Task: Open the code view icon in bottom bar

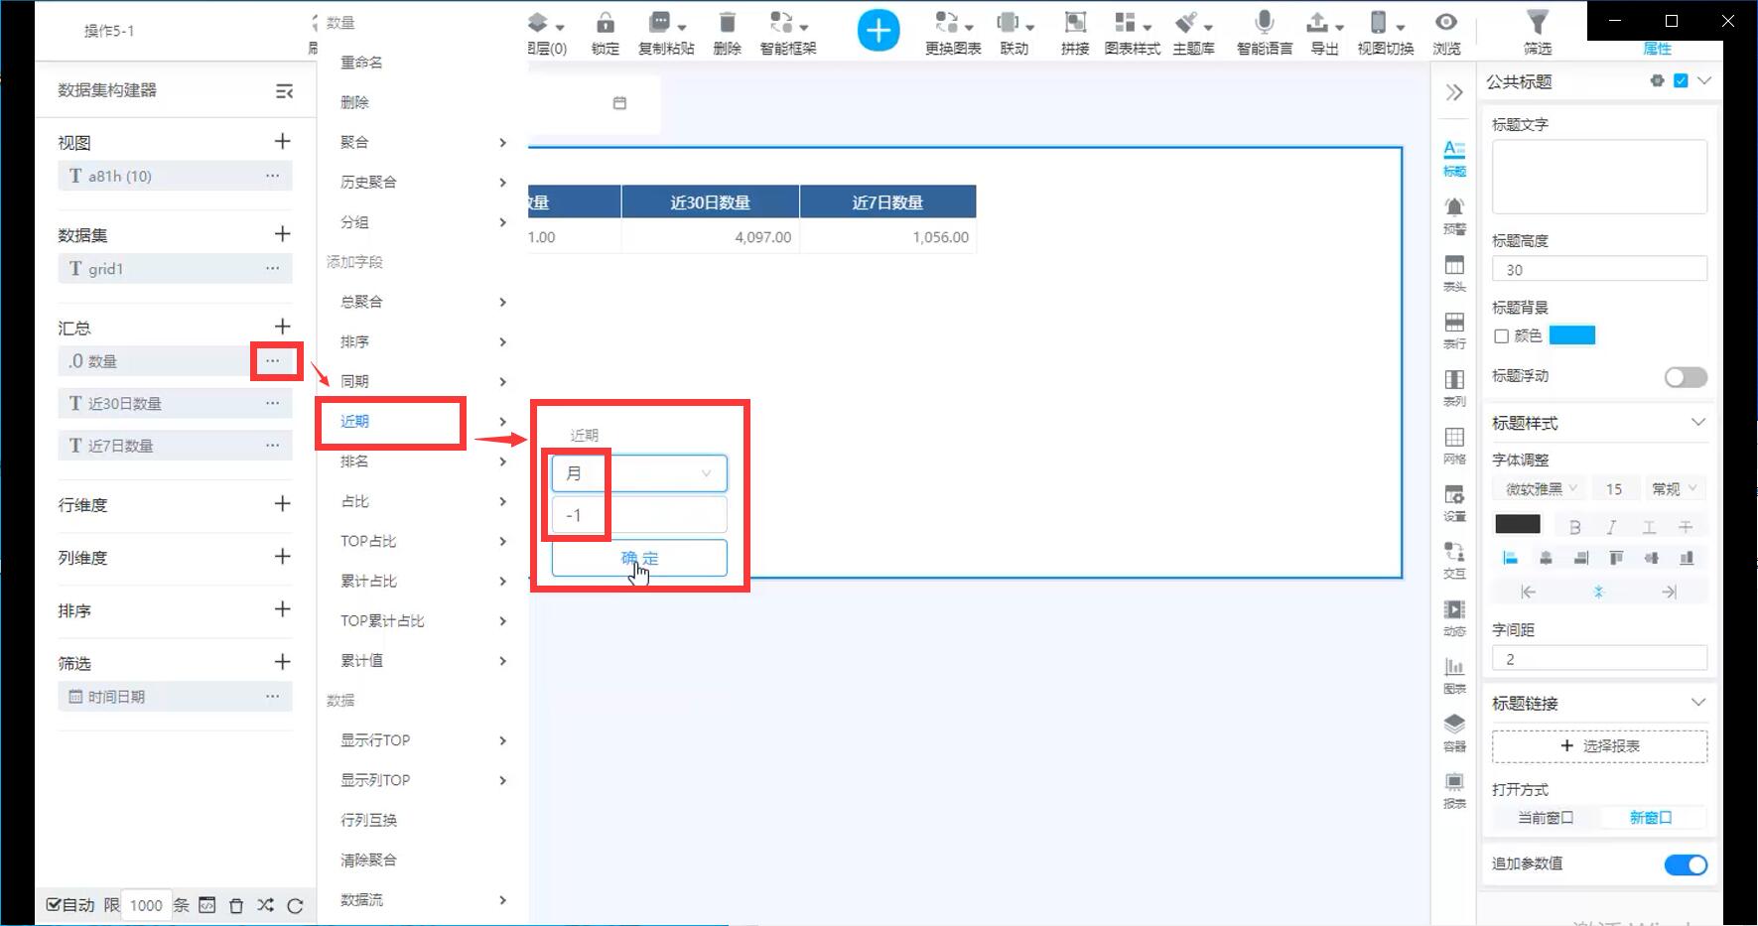Action: (206, 905)
